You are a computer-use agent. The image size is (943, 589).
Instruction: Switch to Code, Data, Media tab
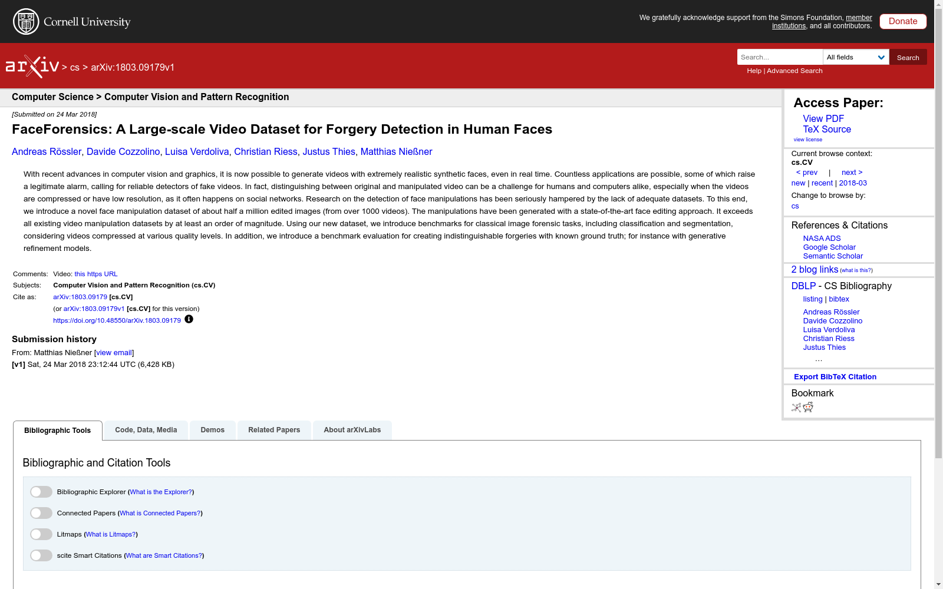[x=146, y=430]
